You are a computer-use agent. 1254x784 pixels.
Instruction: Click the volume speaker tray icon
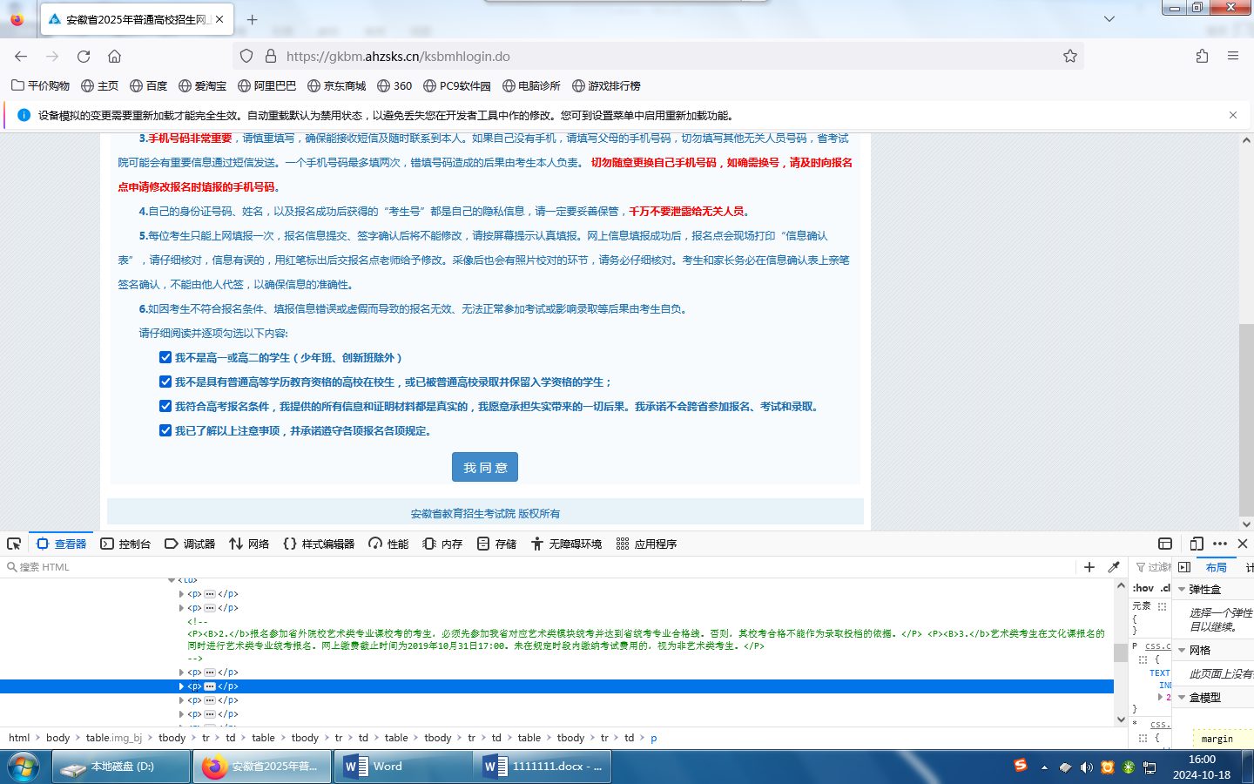(x=1086, y=767)
